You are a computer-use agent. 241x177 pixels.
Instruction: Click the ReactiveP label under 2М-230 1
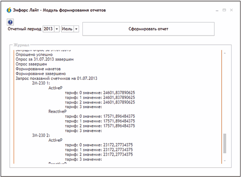pyautogui.click(x=57, y=112)
